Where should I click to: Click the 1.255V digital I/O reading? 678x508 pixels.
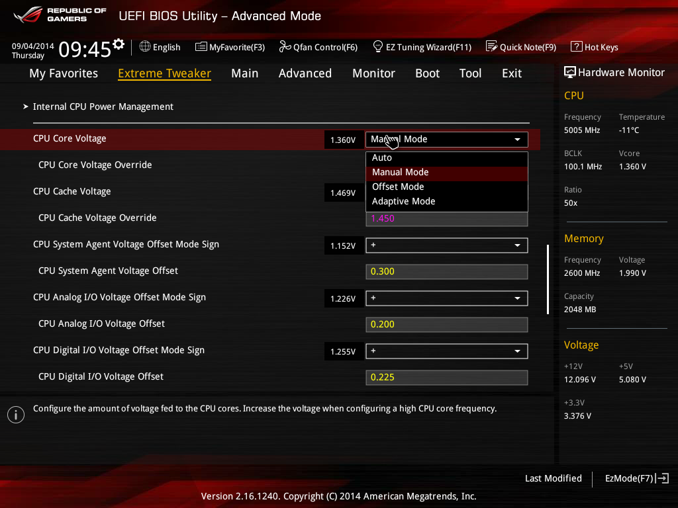tap(343, 352)
